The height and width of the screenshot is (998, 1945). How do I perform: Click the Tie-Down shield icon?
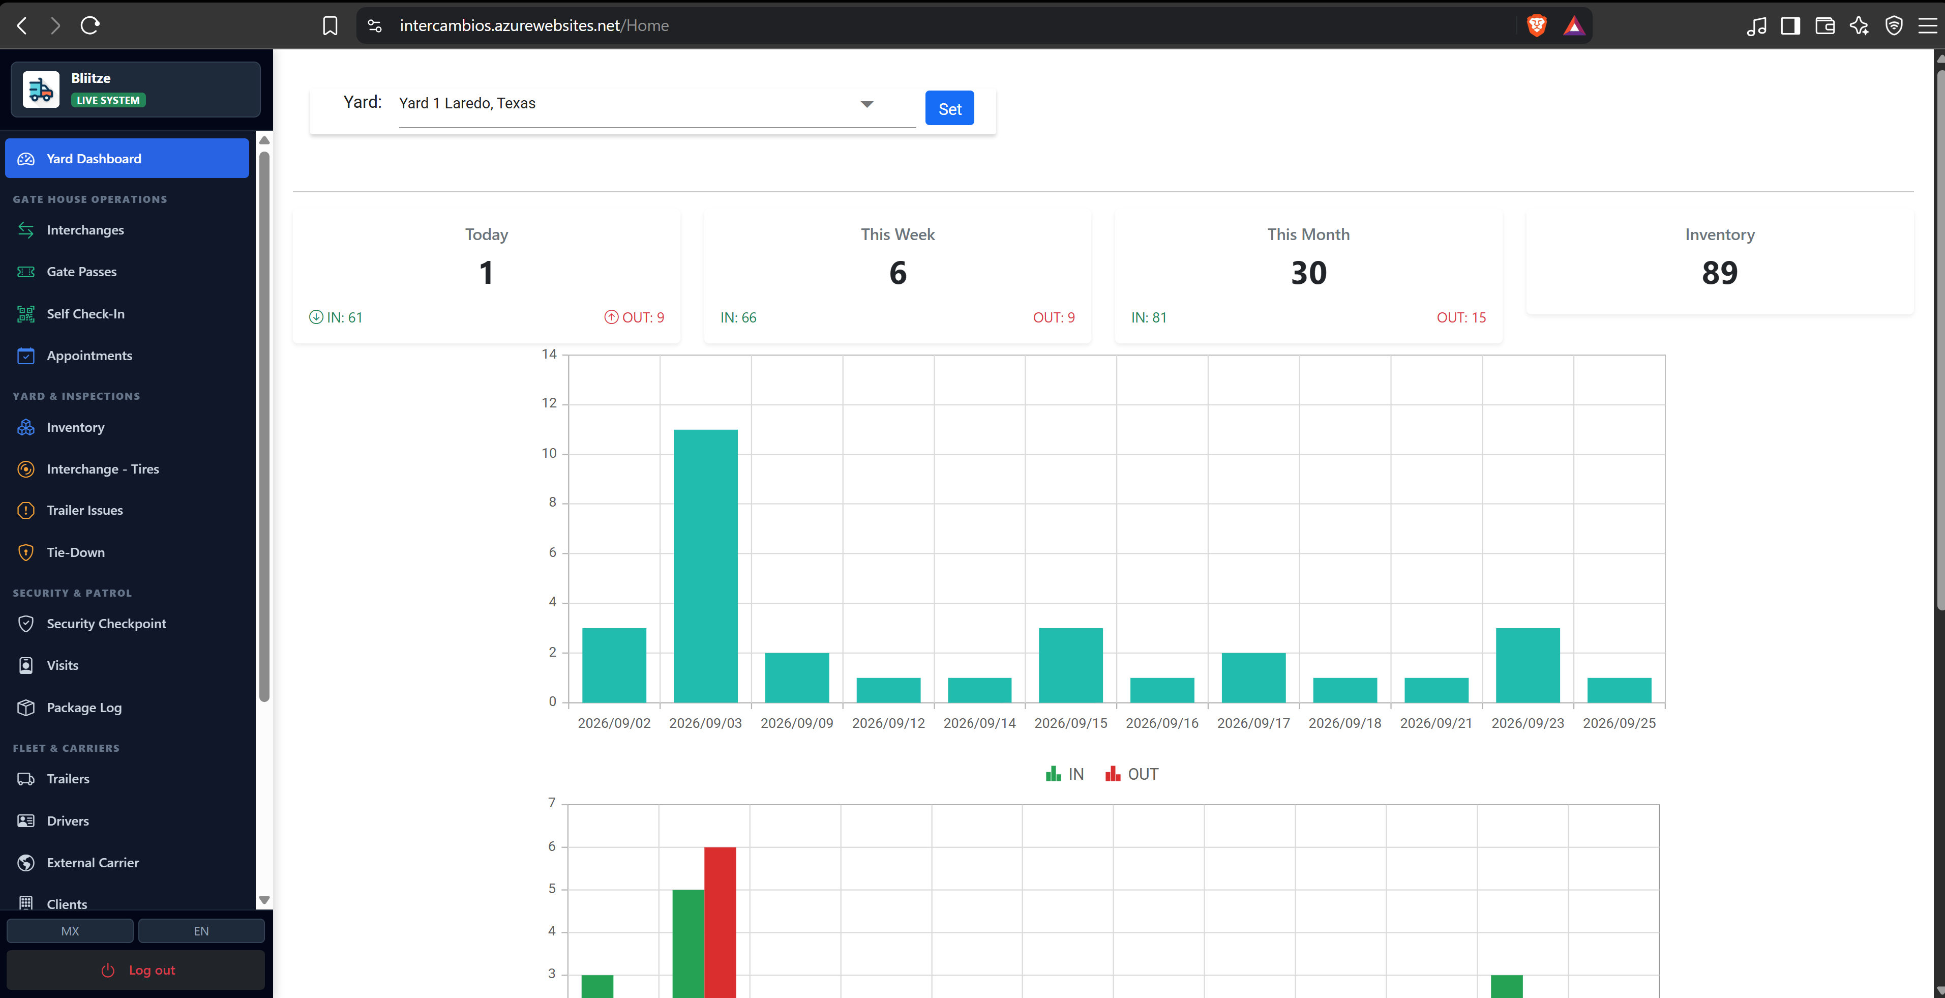coord(25,553)
